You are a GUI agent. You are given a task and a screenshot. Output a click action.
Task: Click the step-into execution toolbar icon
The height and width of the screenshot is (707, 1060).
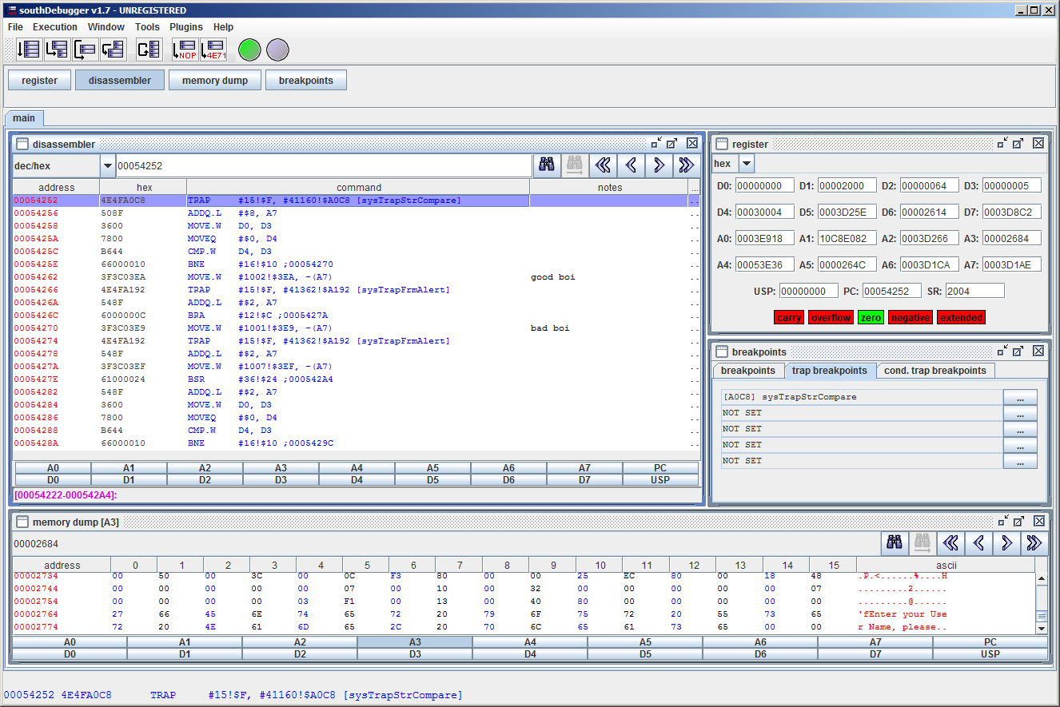[x=56, y=50]
